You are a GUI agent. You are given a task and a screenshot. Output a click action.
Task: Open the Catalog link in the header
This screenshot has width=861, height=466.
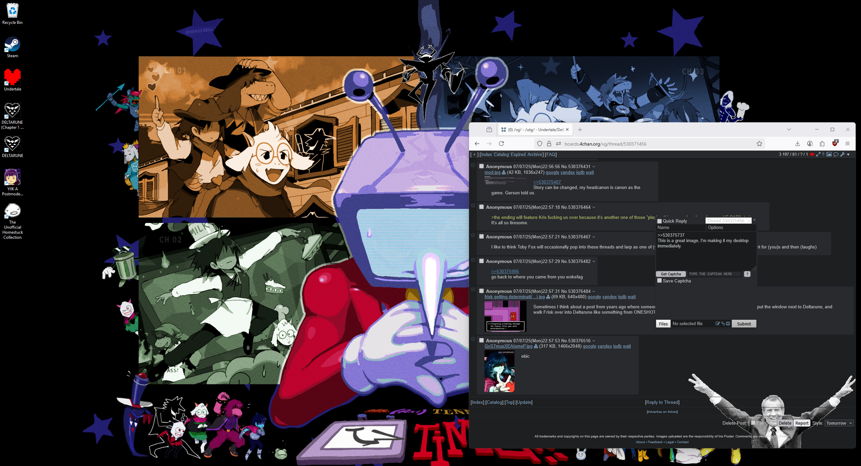point(501,154)
